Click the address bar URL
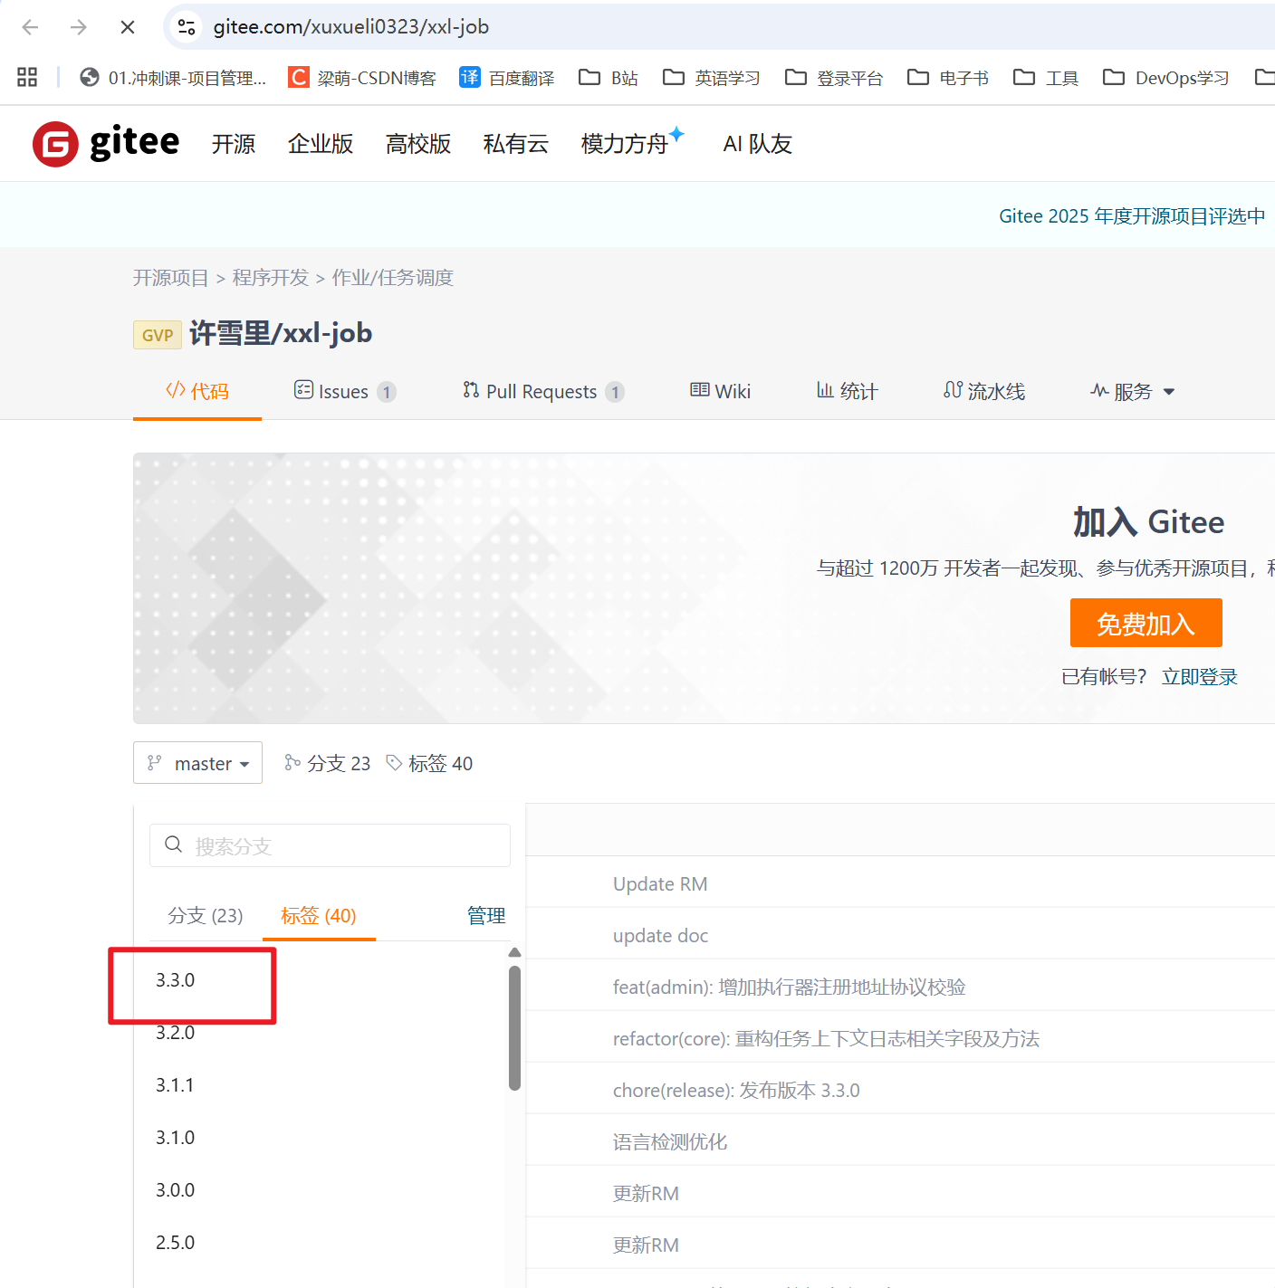Image resolution: width=1275 pixels, height=1288 pixels. [351, 27]
